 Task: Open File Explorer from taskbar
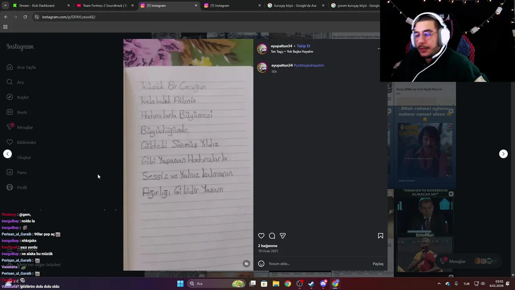[276, 284]
